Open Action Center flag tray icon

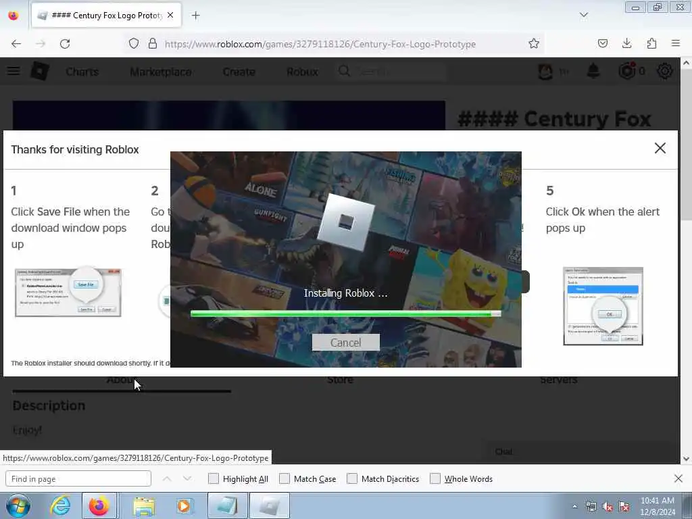click(624, 507)
